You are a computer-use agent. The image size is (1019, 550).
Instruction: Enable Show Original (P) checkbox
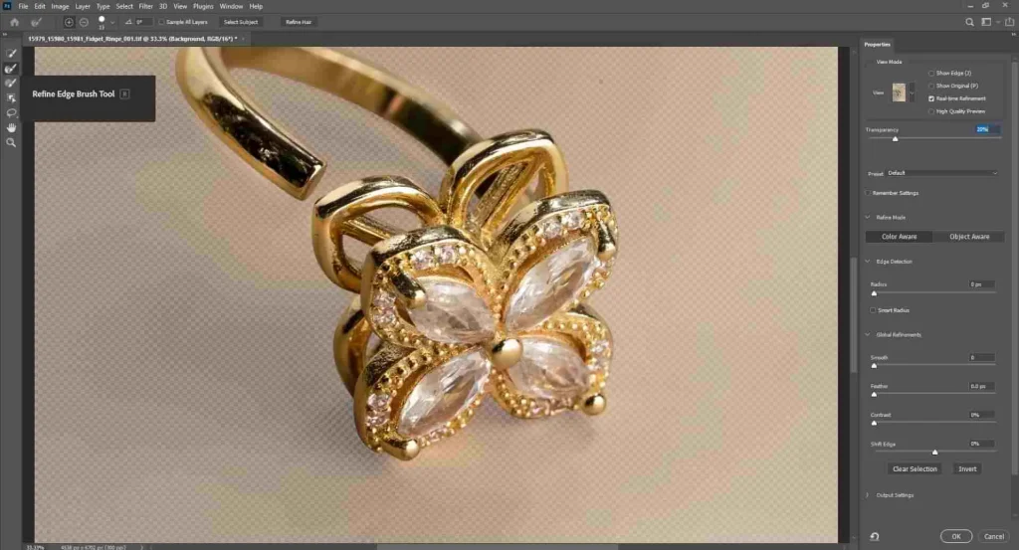(931, 86)
